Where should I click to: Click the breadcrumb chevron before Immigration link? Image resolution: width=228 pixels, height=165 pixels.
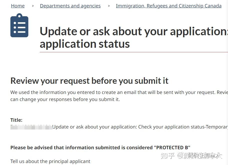[109, 6]
